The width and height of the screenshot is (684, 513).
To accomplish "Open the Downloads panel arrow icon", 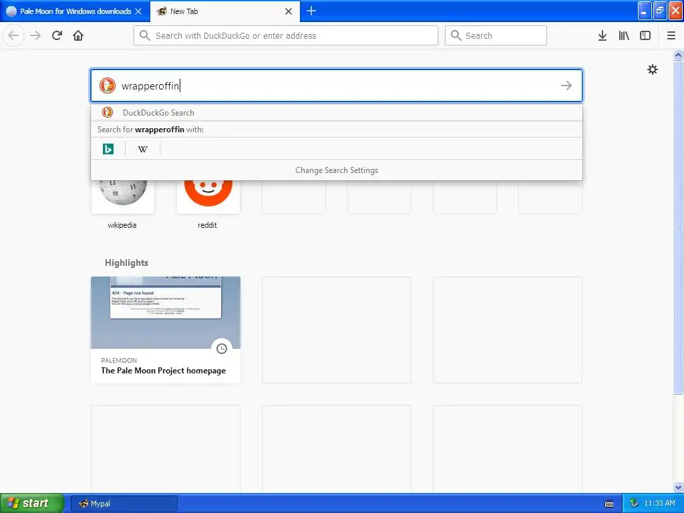I will tap(603, 35).
